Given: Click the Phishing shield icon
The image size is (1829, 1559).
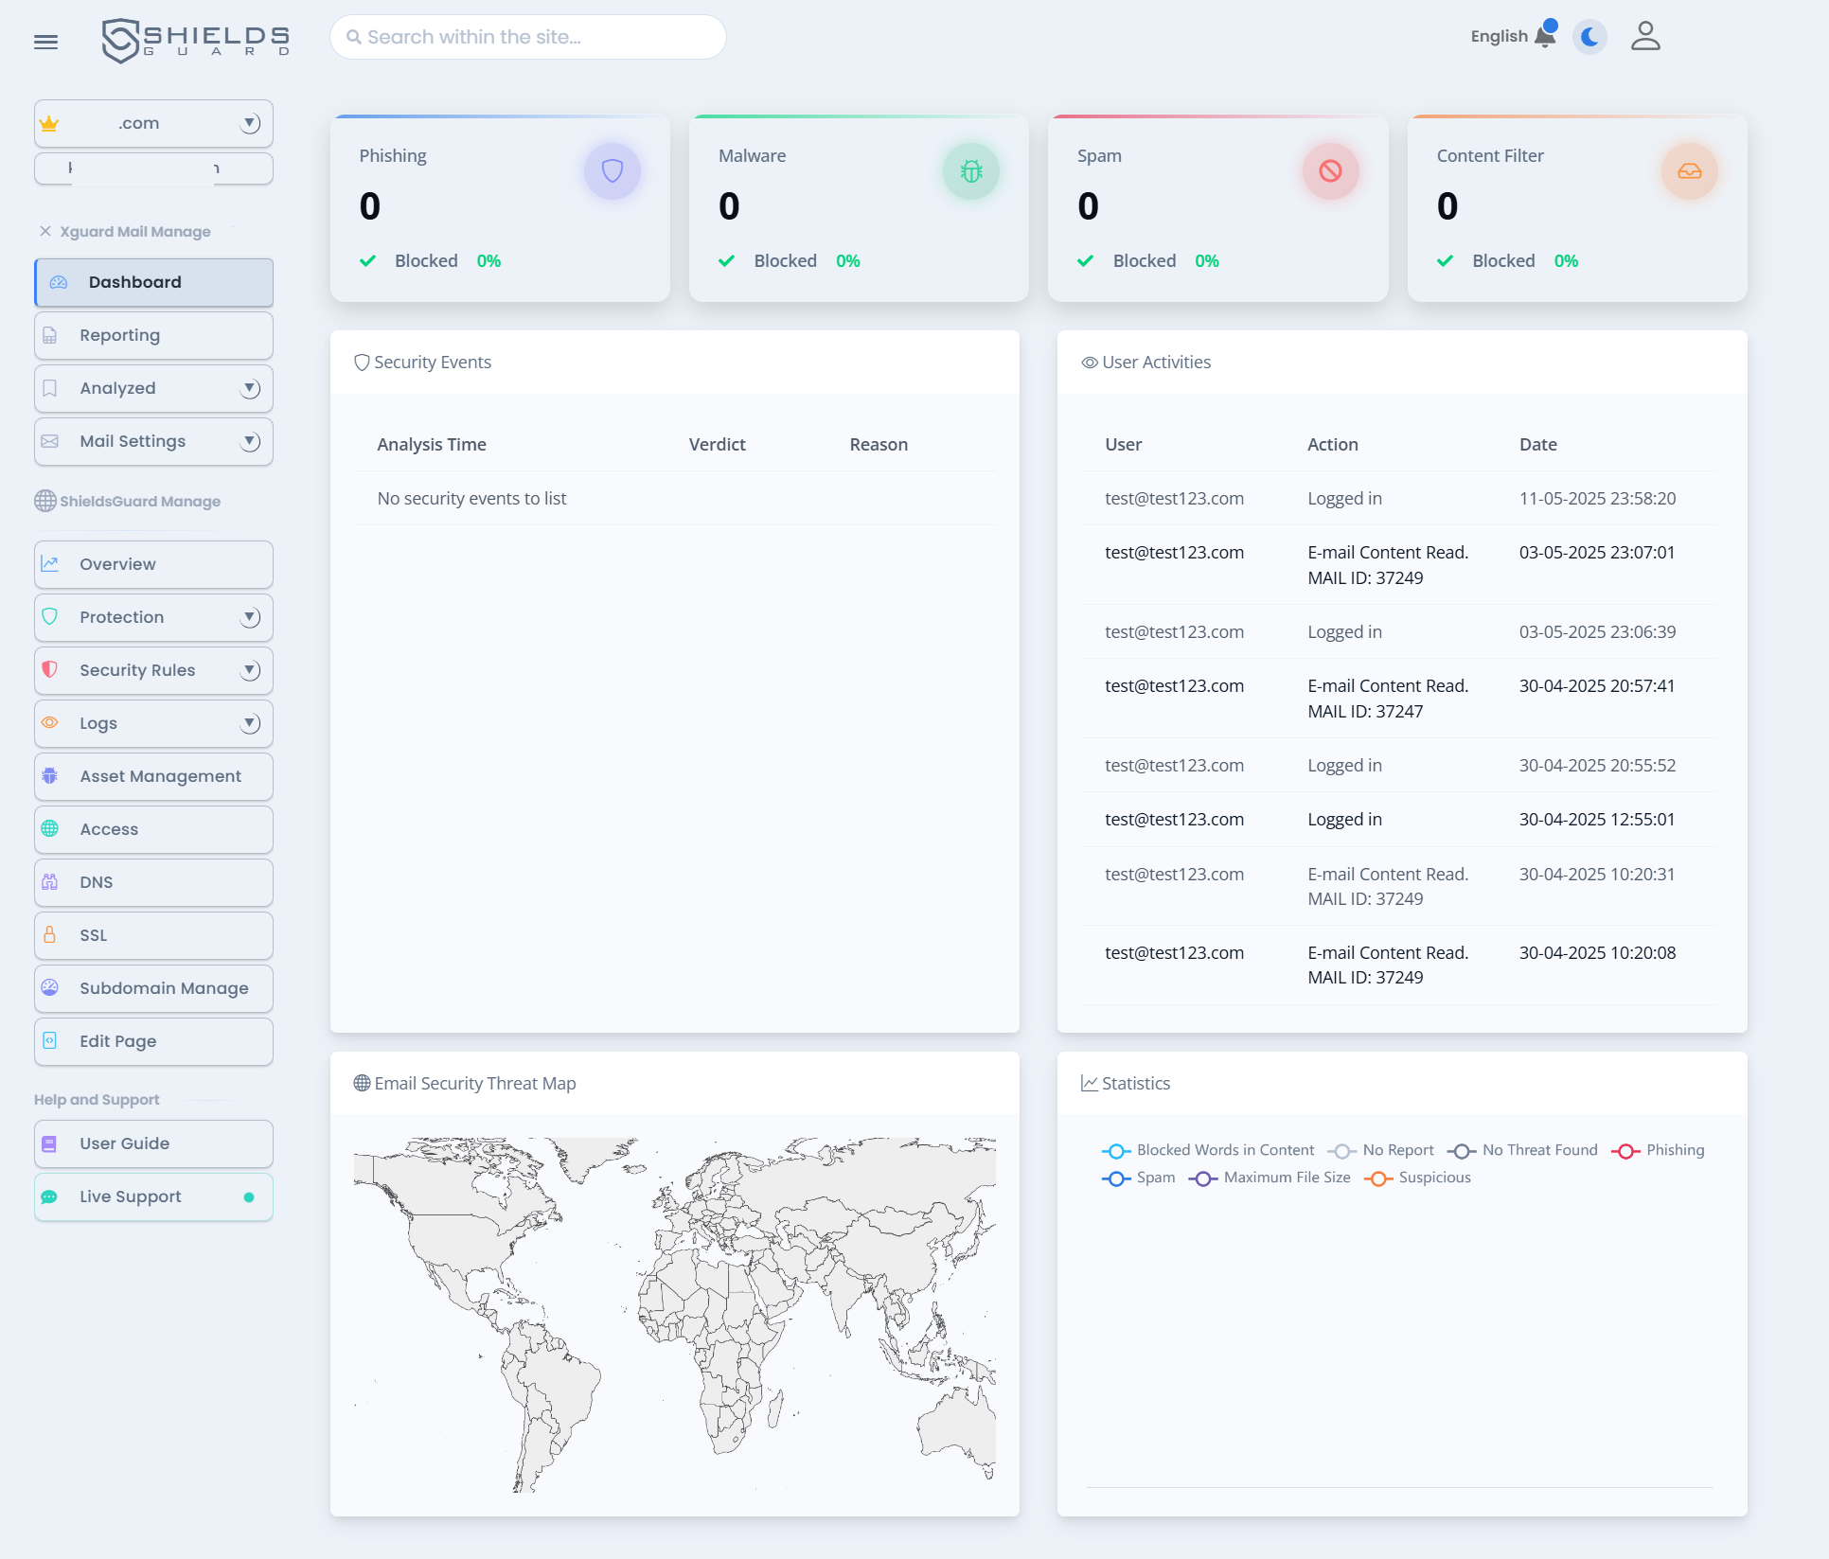Looking at the screenshot, I should click(x=612, y=171).
